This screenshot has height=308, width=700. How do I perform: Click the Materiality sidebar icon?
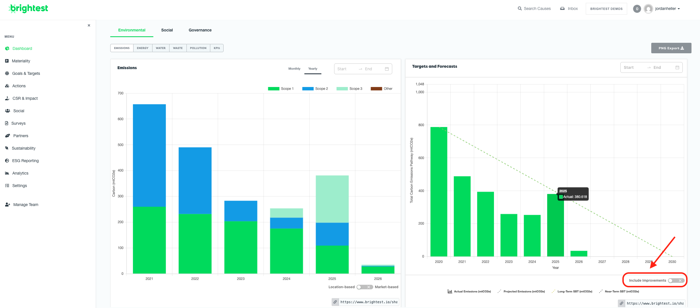pyautogui.click(x=7, y=61)
